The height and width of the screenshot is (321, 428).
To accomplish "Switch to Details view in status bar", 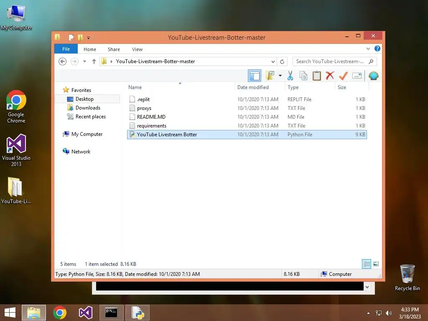I will (366, 264).
